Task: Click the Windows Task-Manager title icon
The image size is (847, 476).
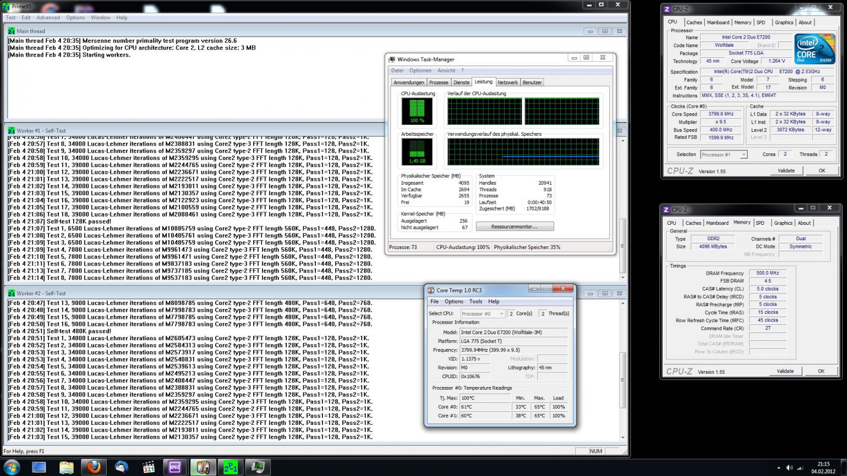Action: point(392,59)
